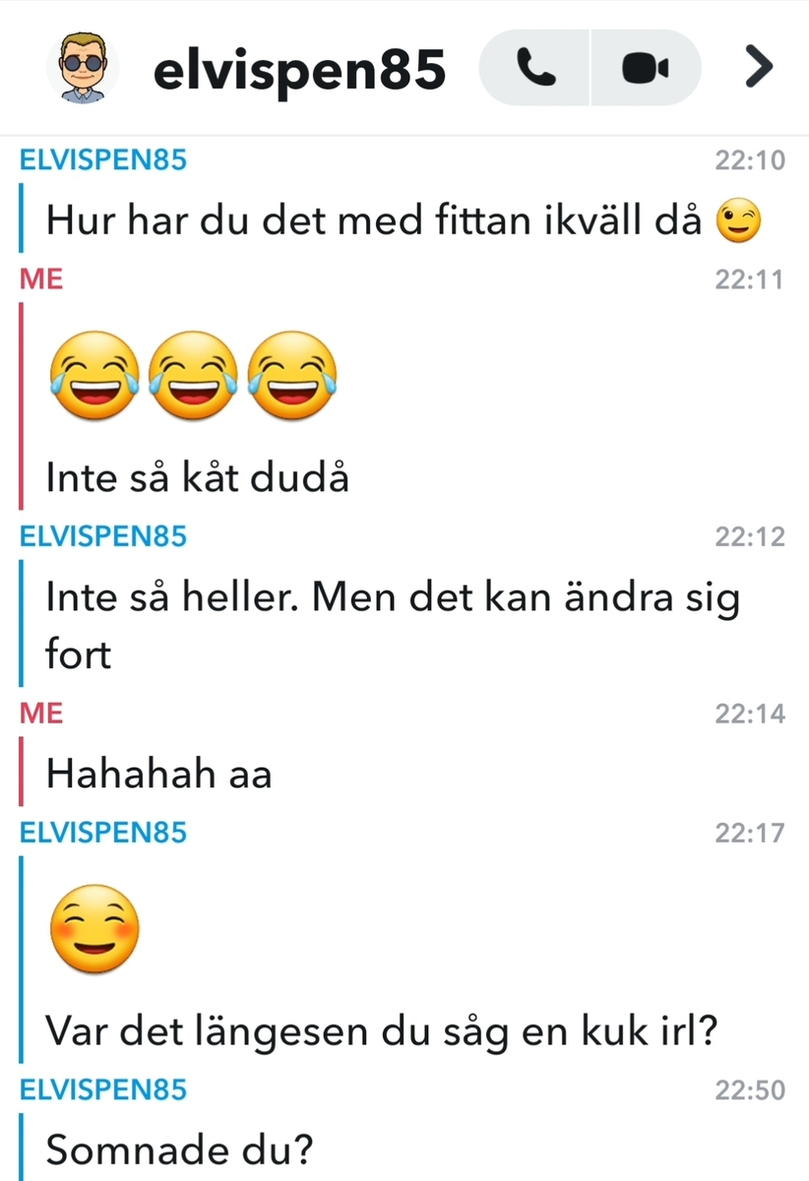Tap the ELVISPEN85 label at 22:50
The height and width of the screenshot is (1181, 809).
102,1090
